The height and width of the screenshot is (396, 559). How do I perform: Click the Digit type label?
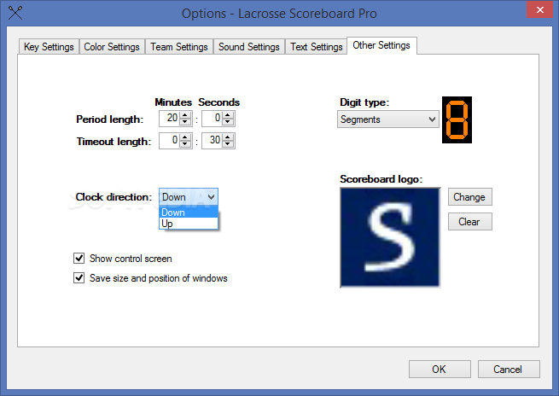click(364, 102)
